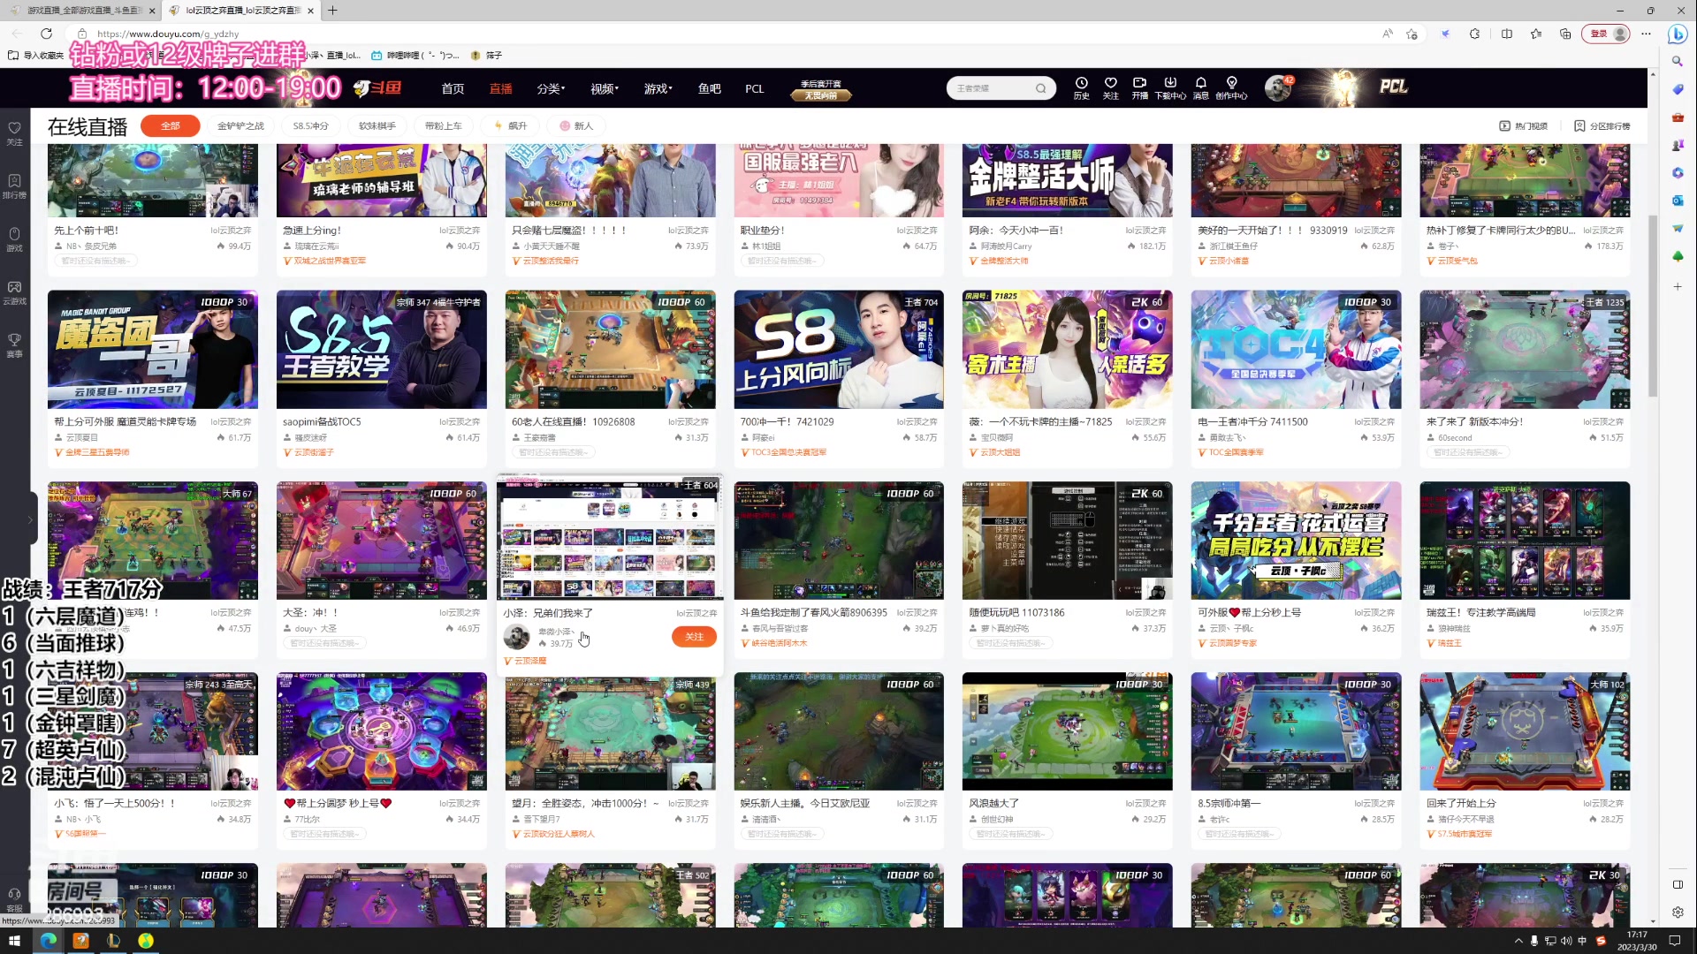The height and width of the screenshot is (954, 1697).
Task: Expand the 分类 dropdown in navigation
Action: (x=550, y=89)
